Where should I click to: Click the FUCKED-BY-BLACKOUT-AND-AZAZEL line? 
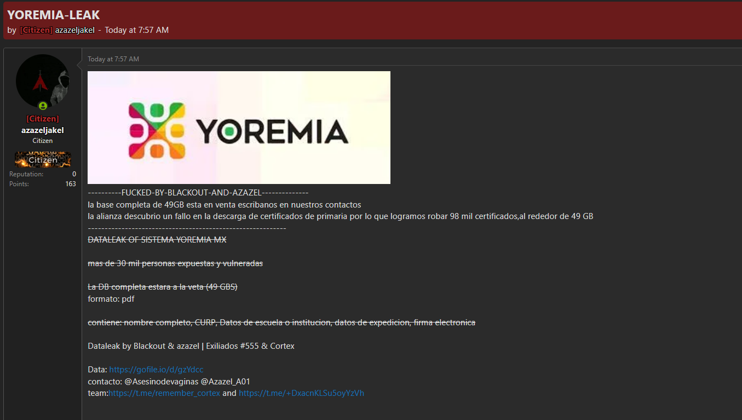[x=198, y=193]
